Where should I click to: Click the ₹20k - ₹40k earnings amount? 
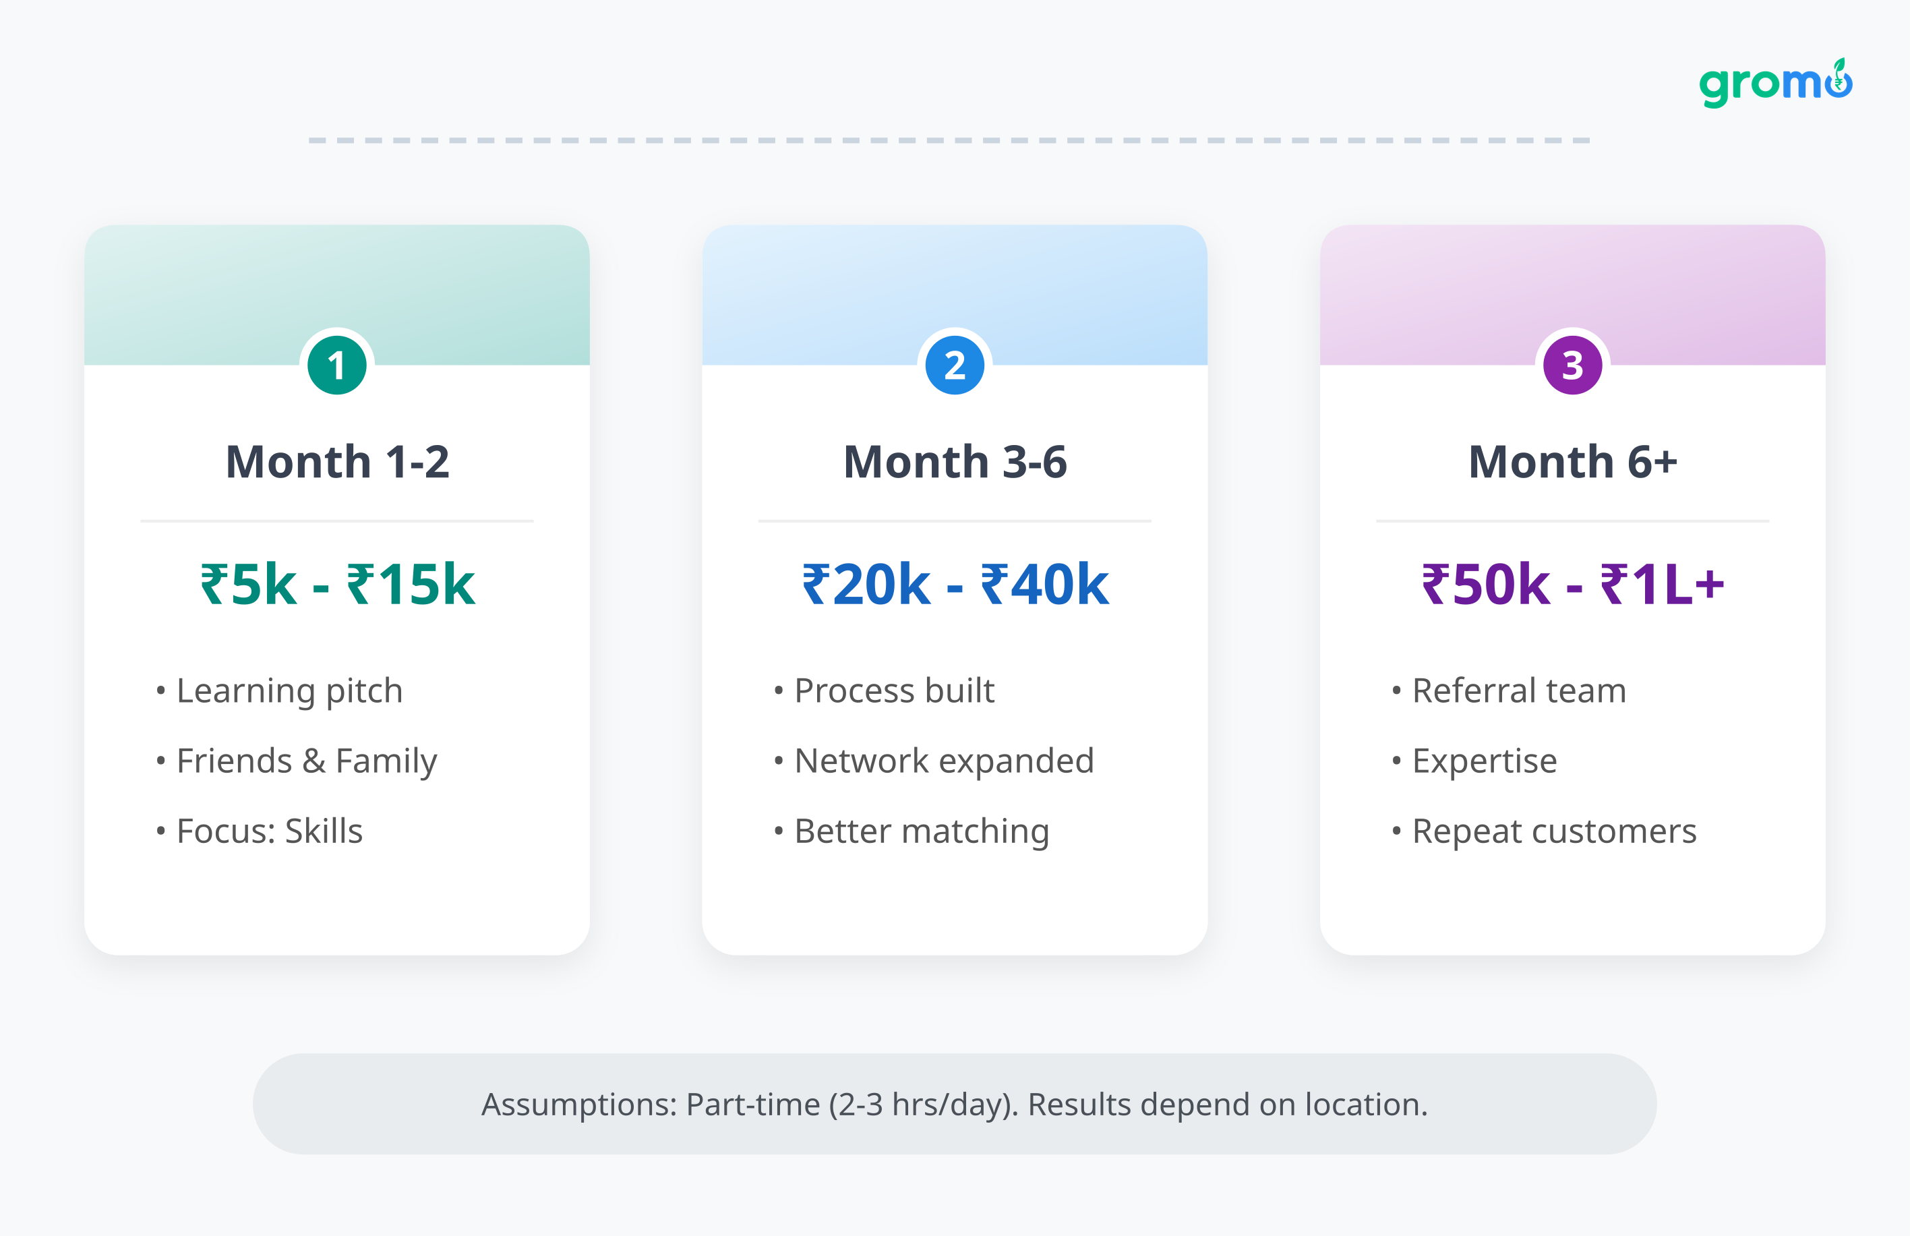(954, 585)
